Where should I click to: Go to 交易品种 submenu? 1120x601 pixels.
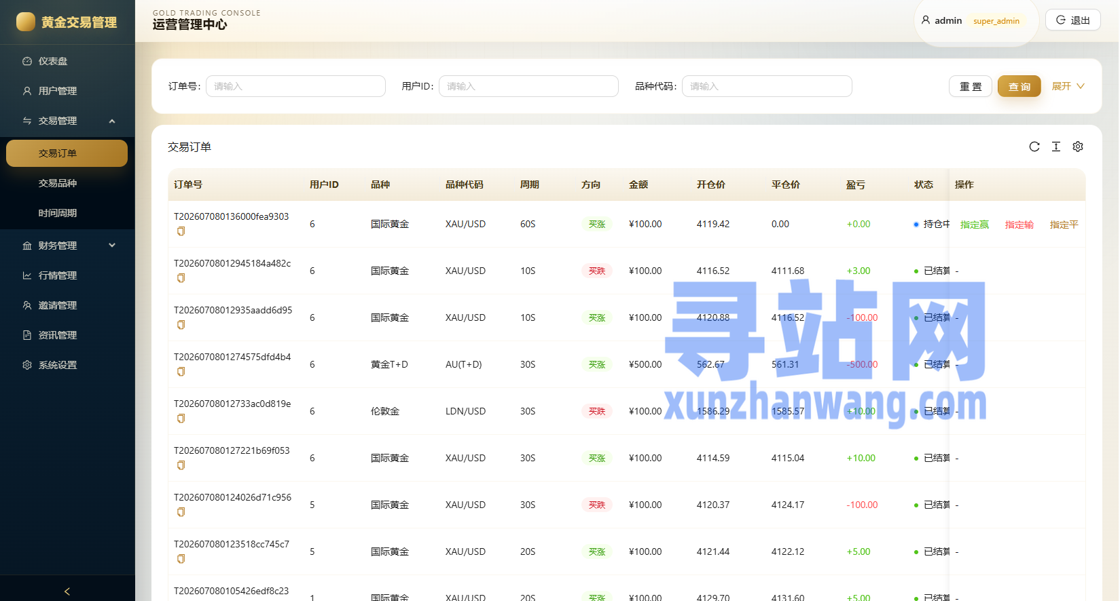67,183
